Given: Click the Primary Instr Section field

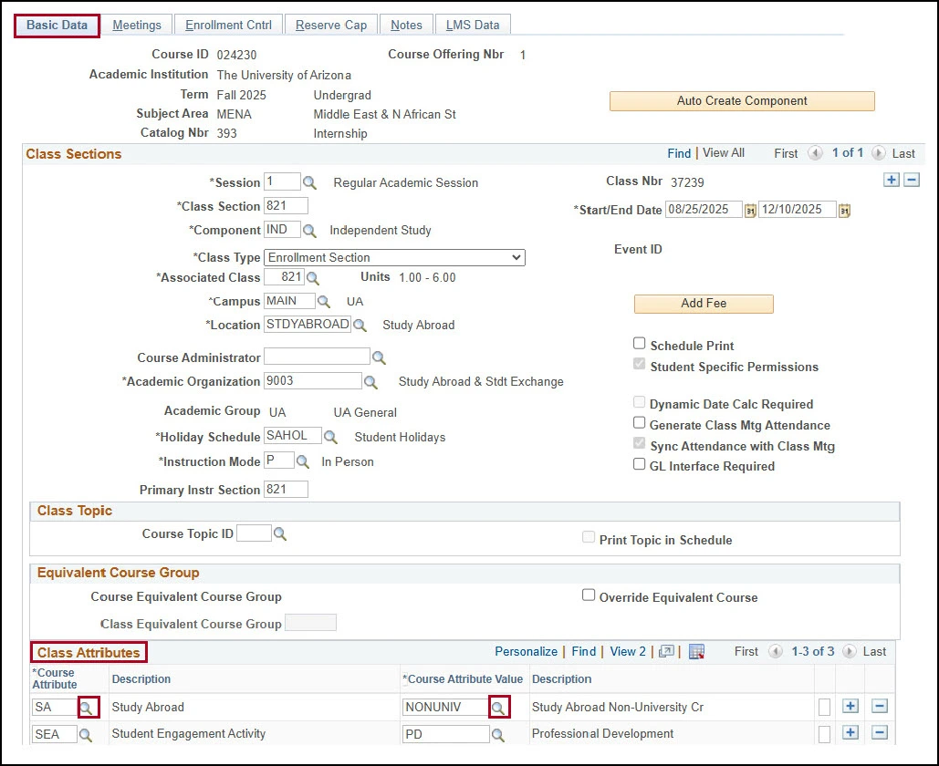Looking at the screenshot, I should pos(286,490).
